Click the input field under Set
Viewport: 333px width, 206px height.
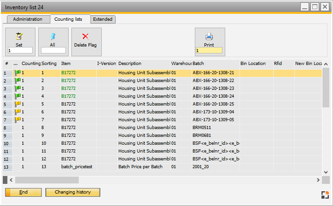coord(20,51)
